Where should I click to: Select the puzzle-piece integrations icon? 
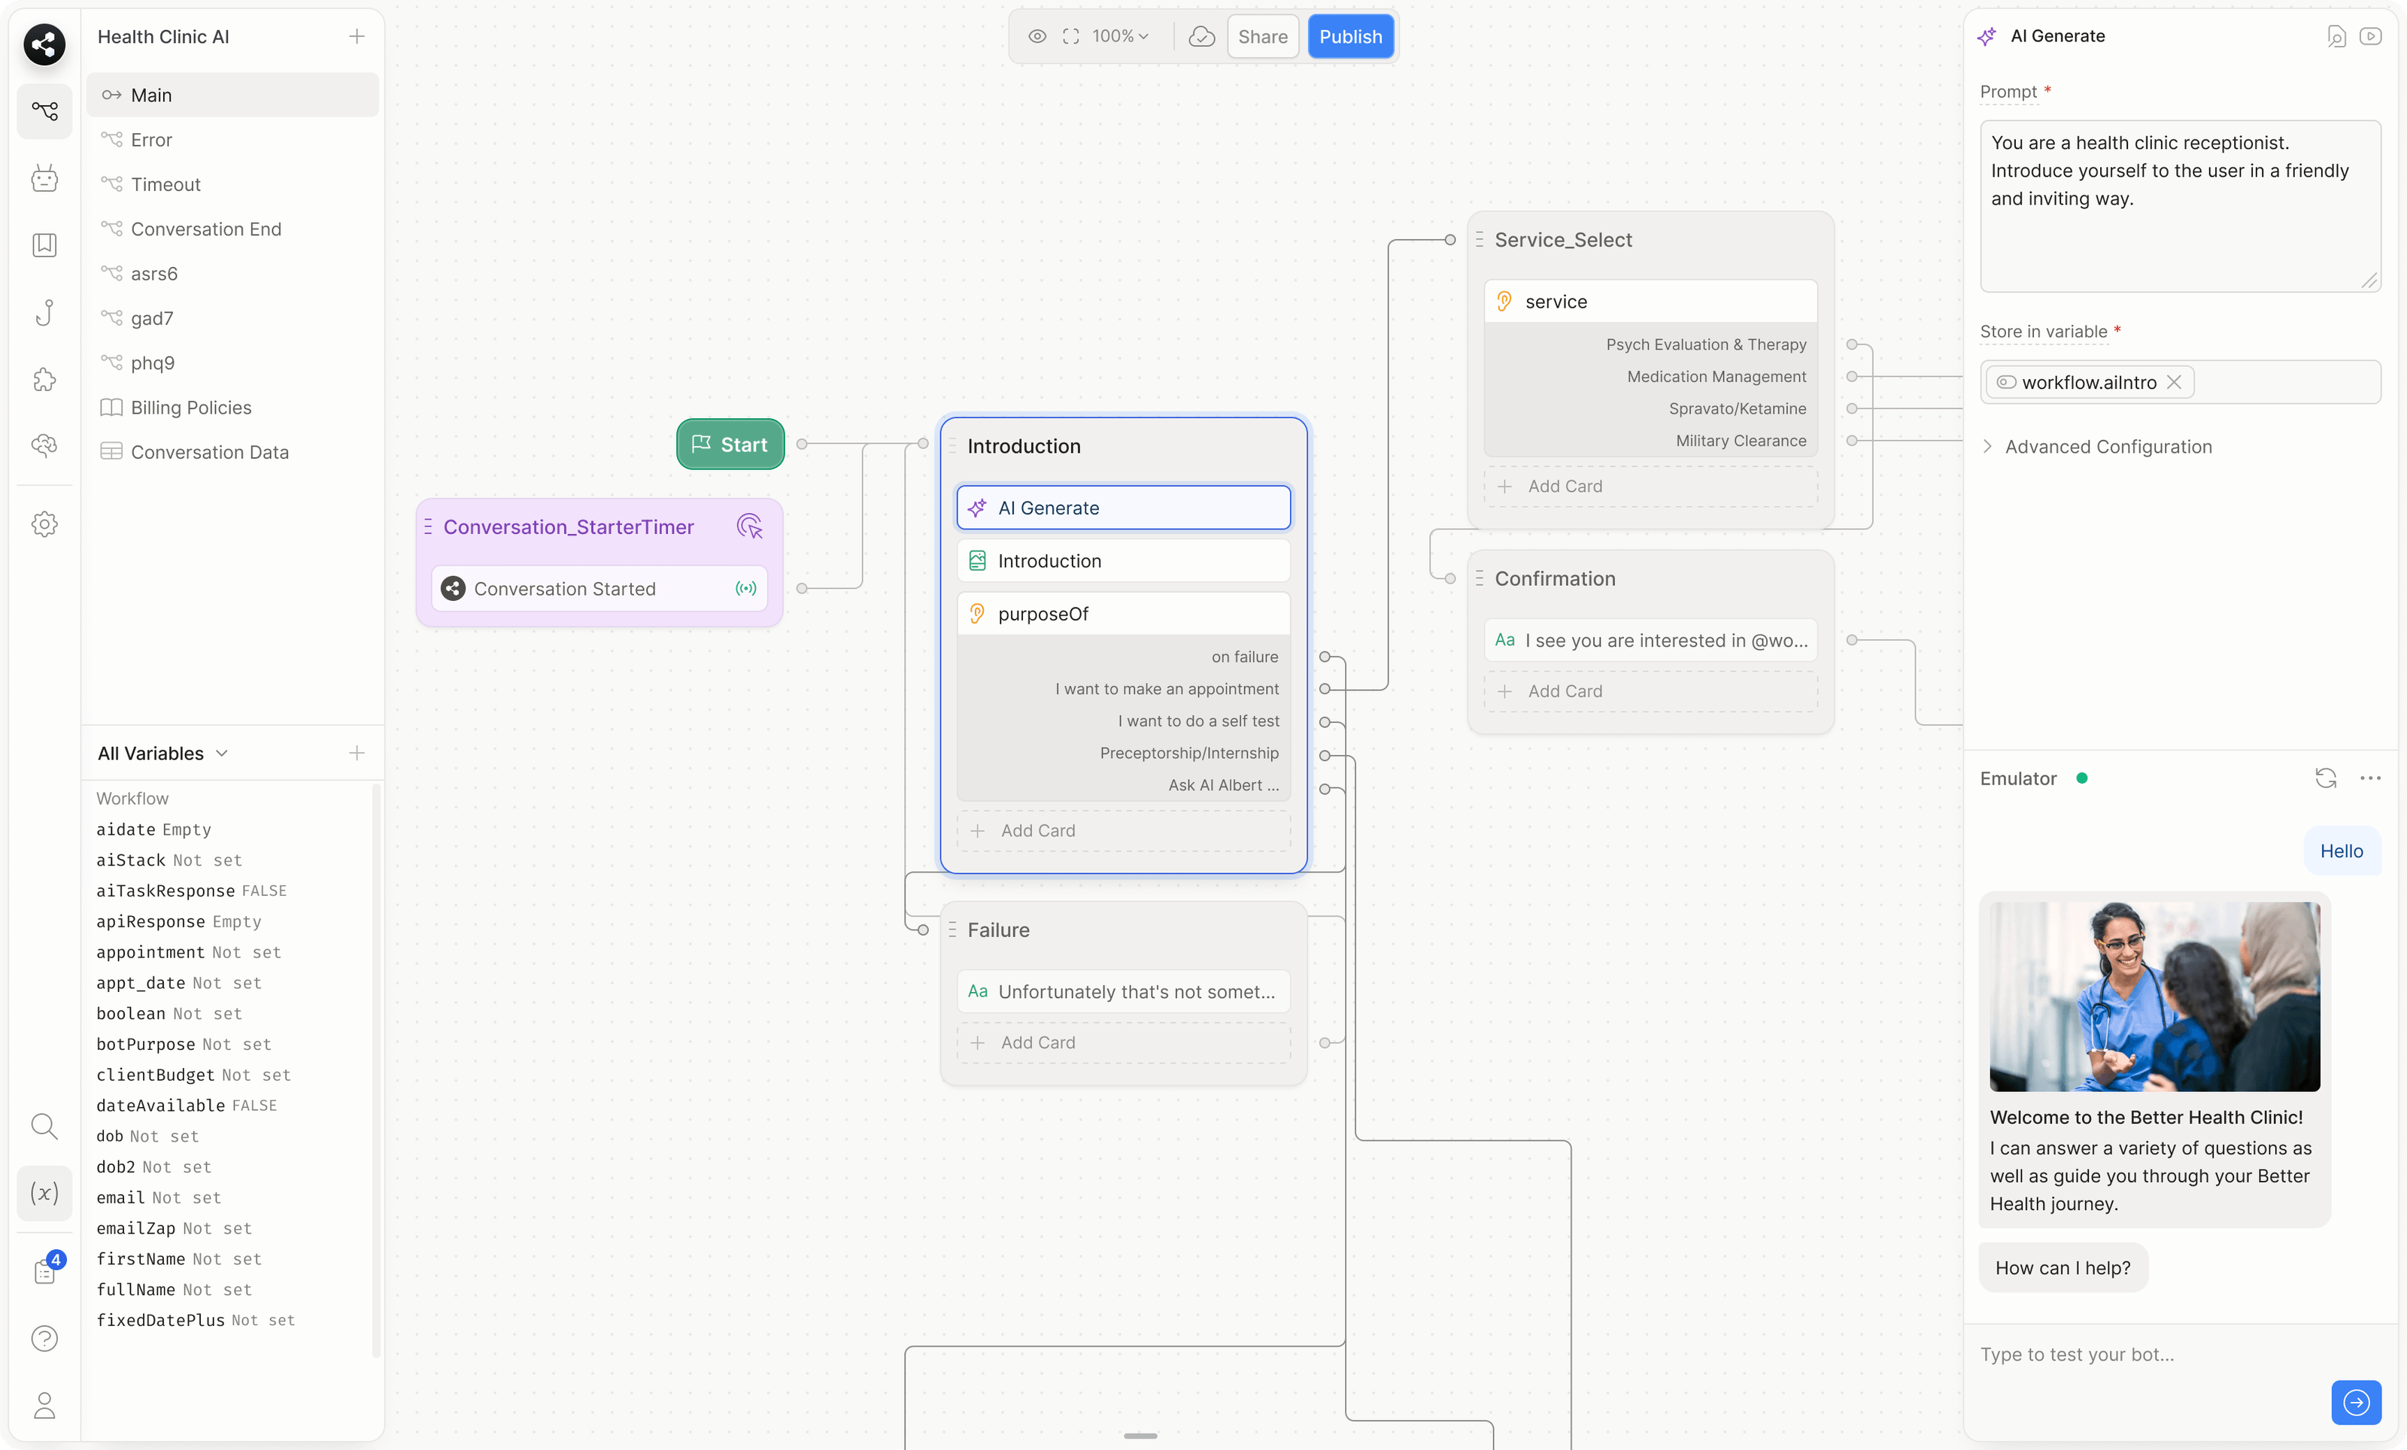coord(44,380)
